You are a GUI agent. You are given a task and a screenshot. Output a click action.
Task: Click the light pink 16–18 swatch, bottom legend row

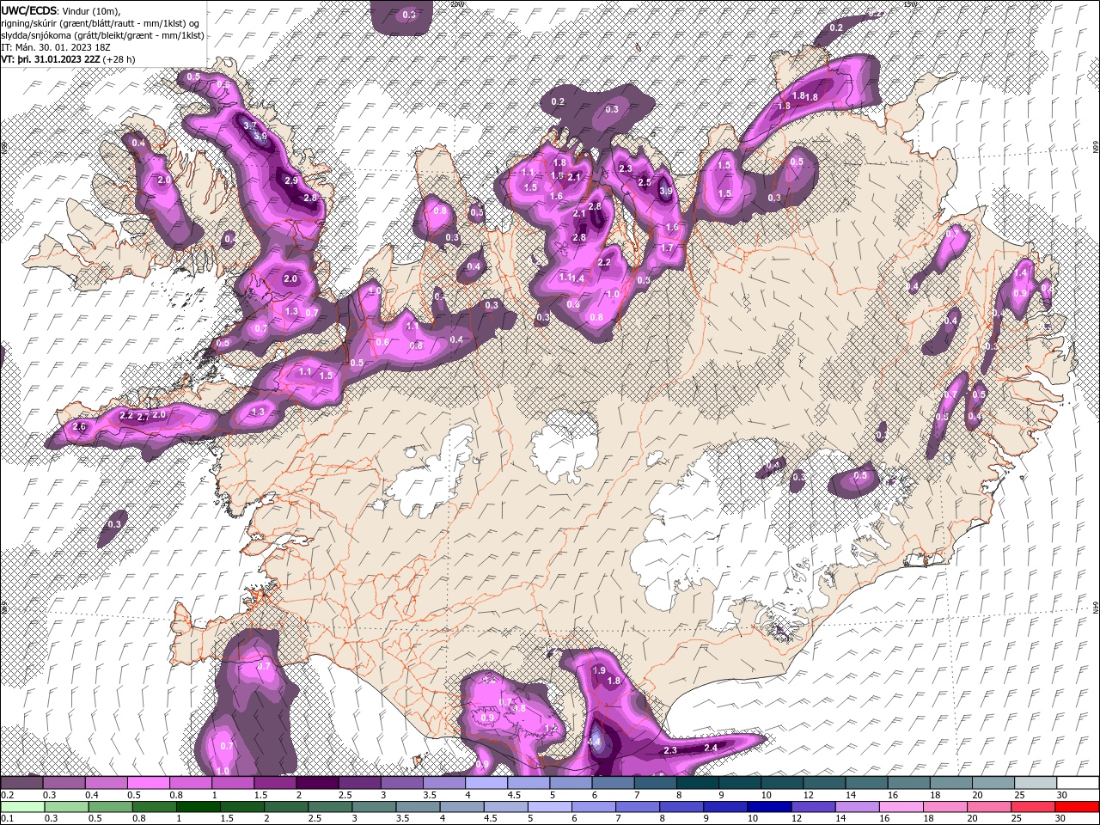tap(901, 807)
